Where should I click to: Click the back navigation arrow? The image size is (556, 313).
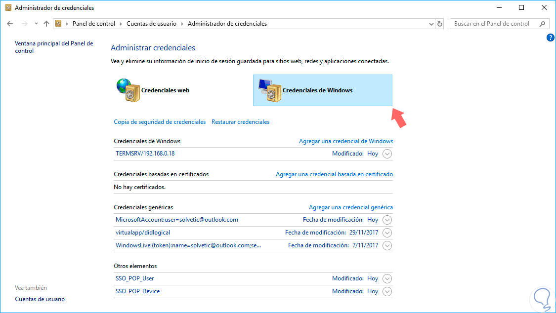(x=10, y=24)
